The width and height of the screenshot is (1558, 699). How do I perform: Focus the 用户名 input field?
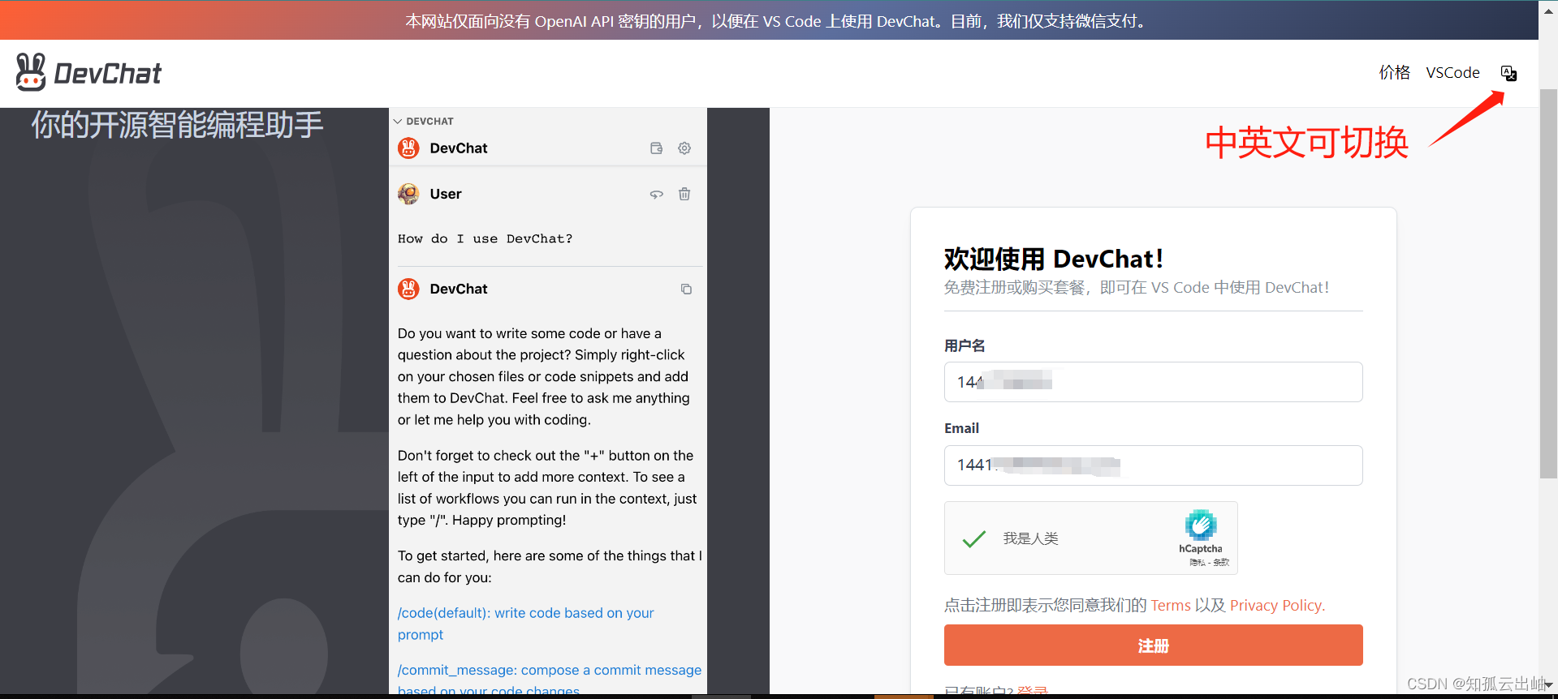coord(1153,382)
